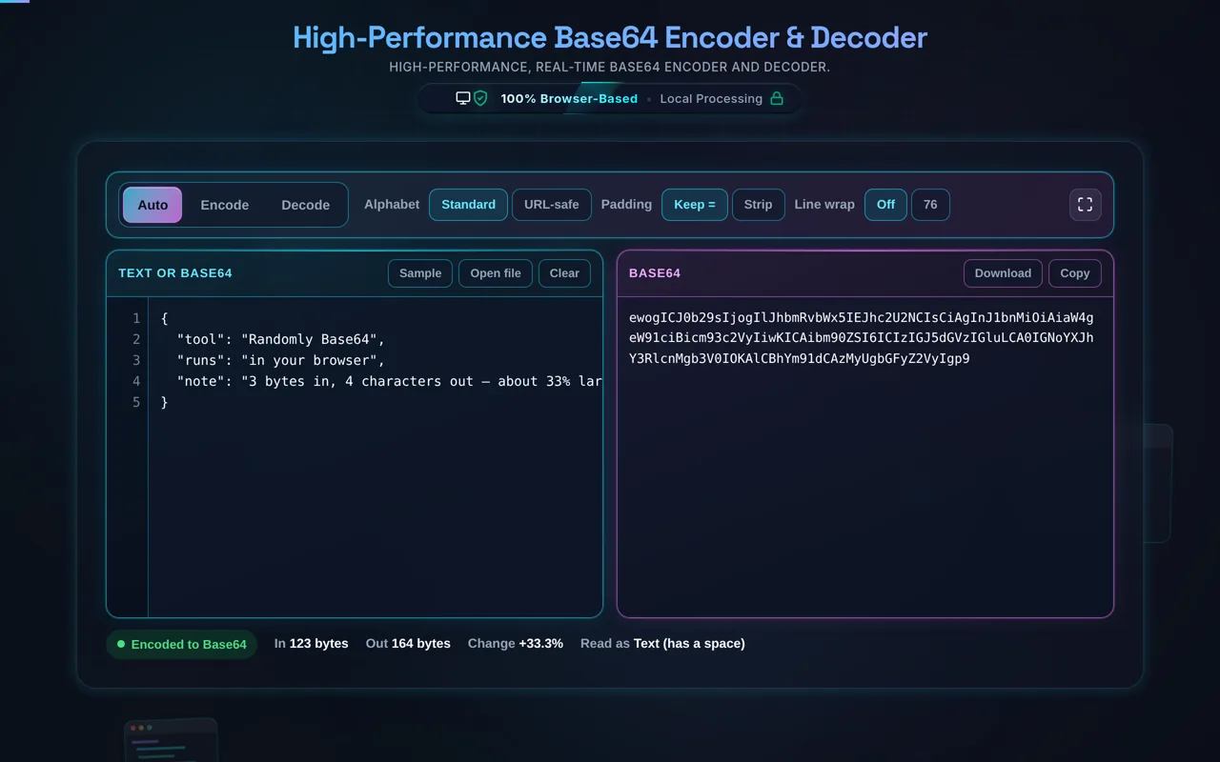Clear the input text
1220x762 pixels.
[564, 273]
